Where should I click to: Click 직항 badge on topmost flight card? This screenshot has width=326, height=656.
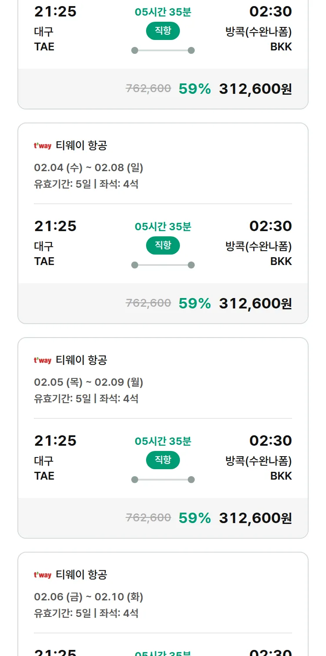[x=163, y=31]
